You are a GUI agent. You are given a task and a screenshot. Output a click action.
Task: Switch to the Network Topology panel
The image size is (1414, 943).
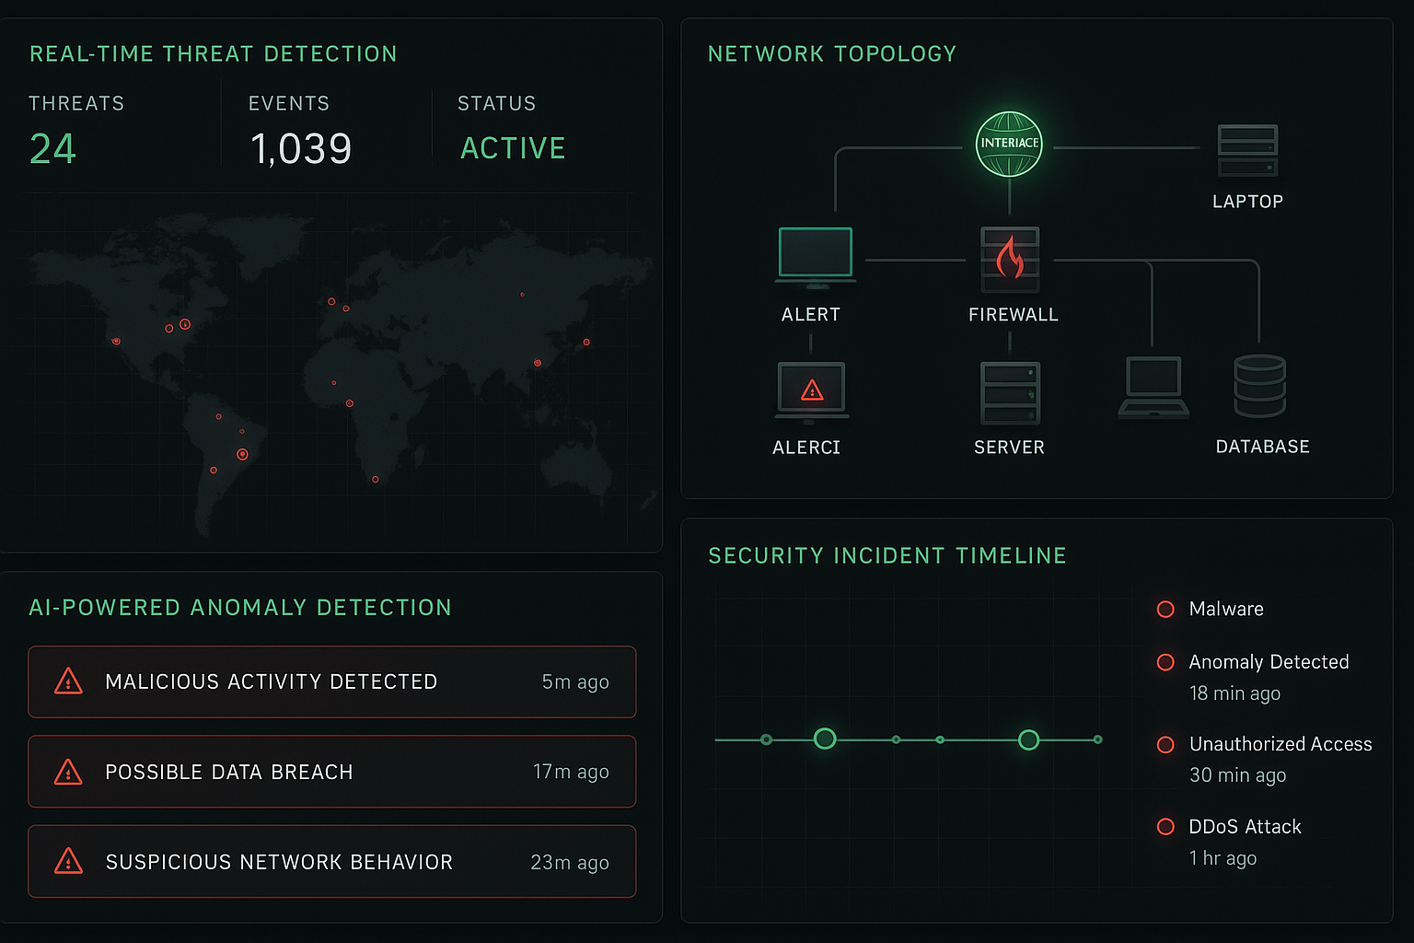pos(831,53)
